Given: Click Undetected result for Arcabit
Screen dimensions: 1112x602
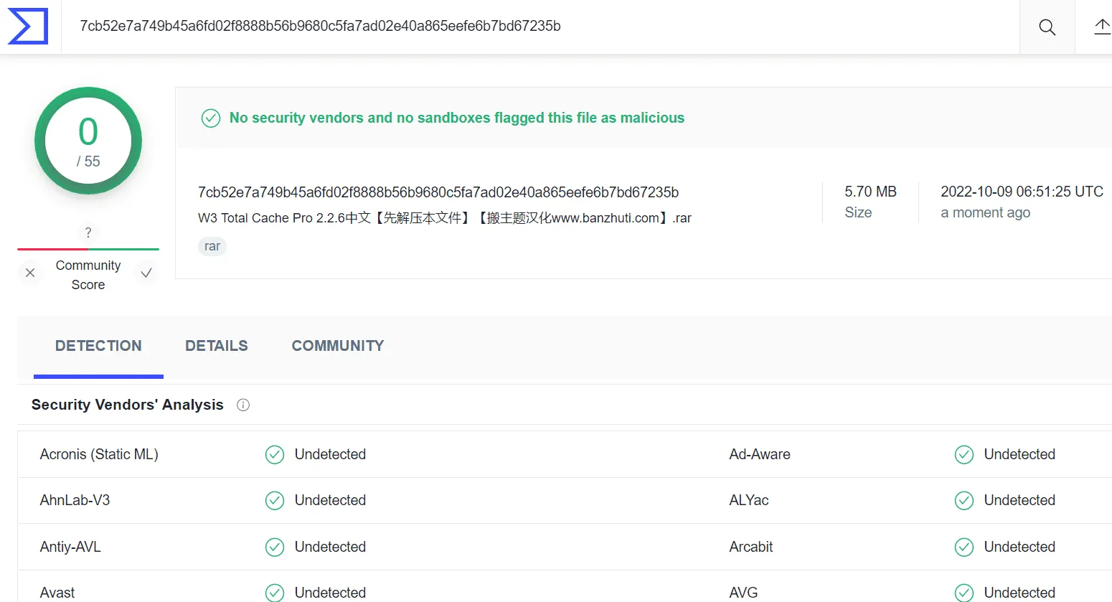Looking at the screenshot, I should [1019, 547].
